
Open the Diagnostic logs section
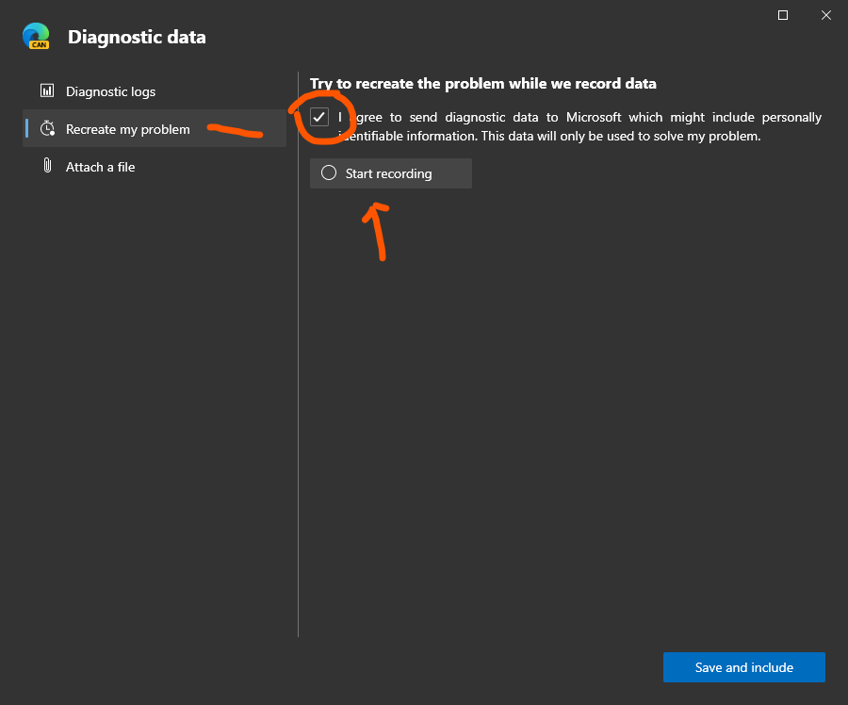(x=110, y=91)
